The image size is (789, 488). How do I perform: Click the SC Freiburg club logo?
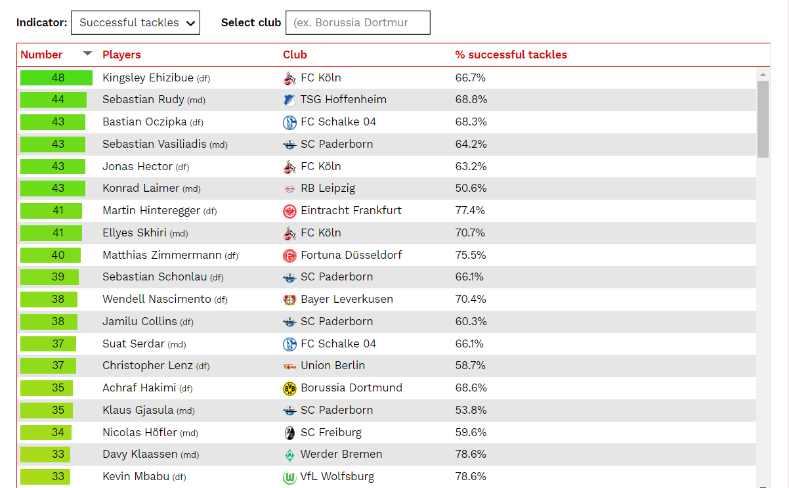point(289,433)
